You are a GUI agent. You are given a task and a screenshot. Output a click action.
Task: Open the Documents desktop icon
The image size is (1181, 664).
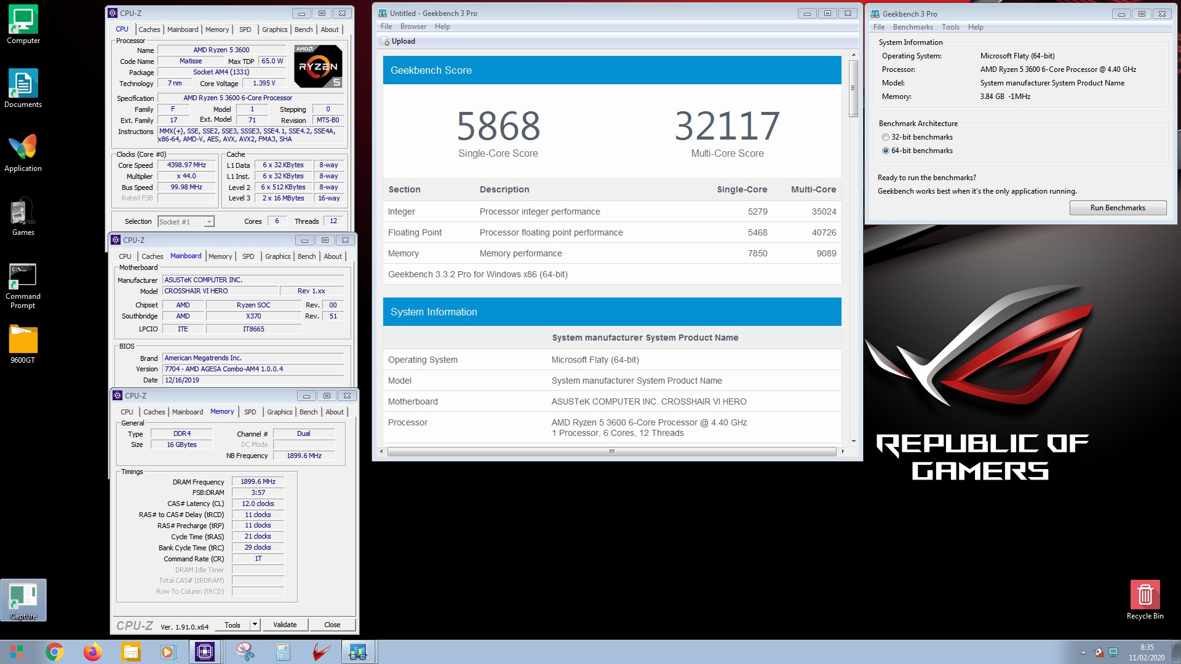23,89
